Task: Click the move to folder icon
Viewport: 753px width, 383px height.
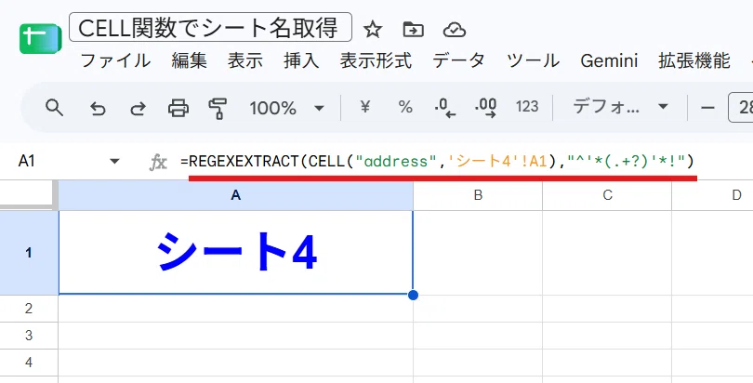Action: pos(413,30)
